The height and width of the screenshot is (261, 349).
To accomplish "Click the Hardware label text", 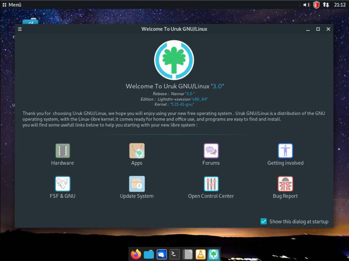I will click(63, 163).
